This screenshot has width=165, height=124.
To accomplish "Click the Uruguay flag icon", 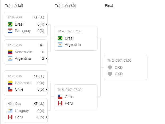I will click(x=10, y=111).
